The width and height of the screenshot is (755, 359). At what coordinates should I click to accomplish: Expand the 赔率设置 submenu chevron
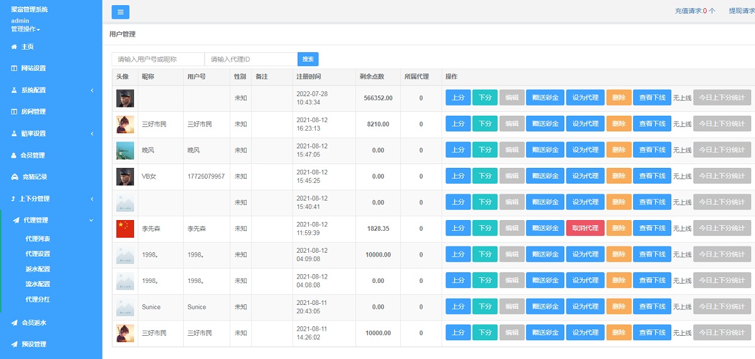pyautogui.click(x=92, y=134)
